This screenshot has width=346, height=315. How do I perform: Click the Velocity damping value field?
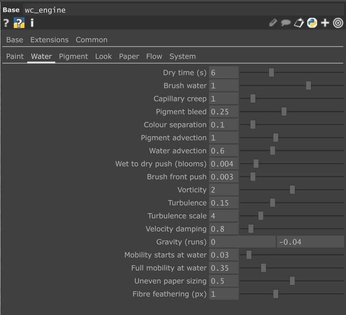(224, 229)
